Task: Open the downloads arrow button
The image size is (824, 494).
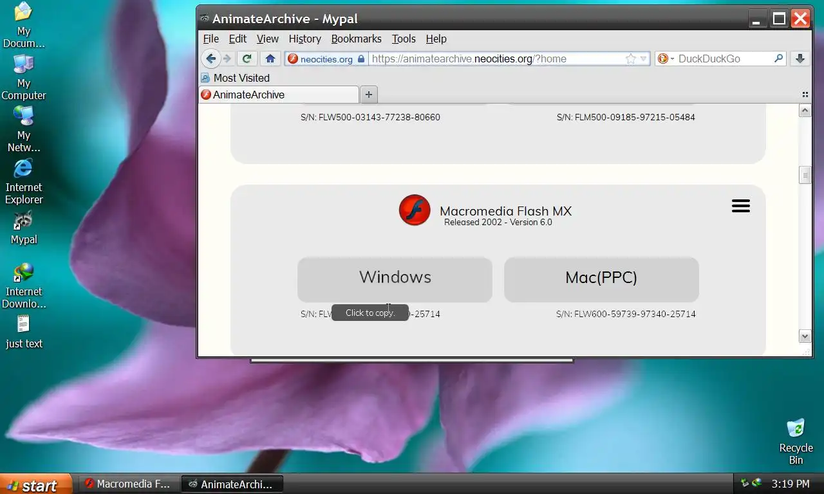Action: coord(800,59)
